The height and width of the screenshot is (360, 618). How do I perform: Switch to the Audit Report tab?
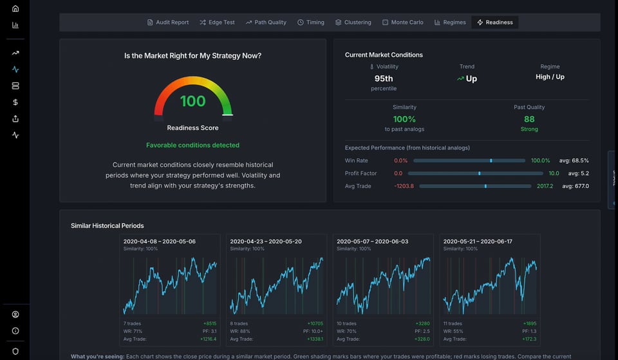(x=168, y=23)
